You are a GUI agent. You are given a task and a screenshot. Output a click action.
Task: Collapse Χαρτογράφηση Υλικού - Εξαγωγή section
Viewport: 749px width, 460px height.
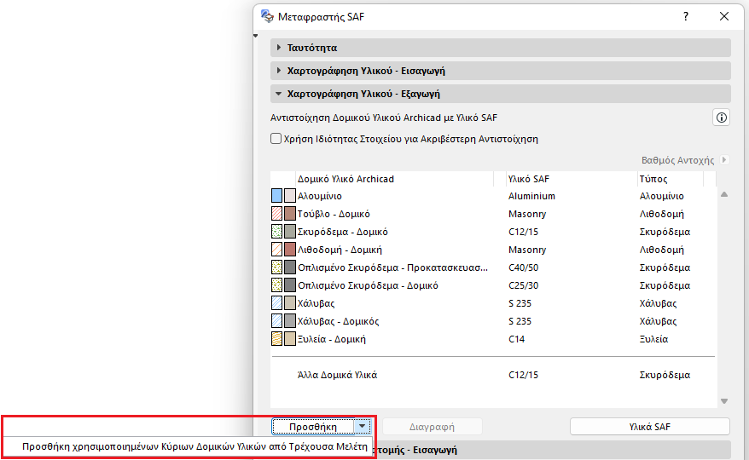(279, 94)
